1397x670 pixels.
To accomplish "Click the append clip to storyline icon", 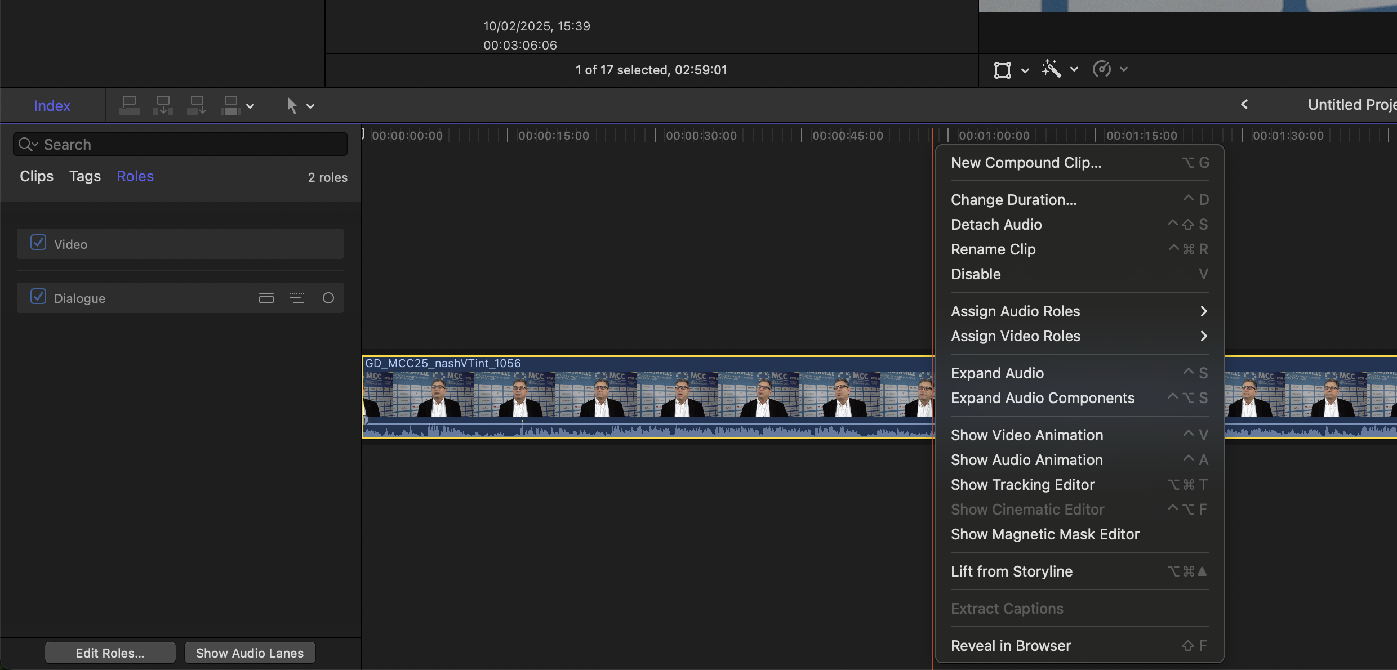I will pyautogui.click(x=197, y=105).
